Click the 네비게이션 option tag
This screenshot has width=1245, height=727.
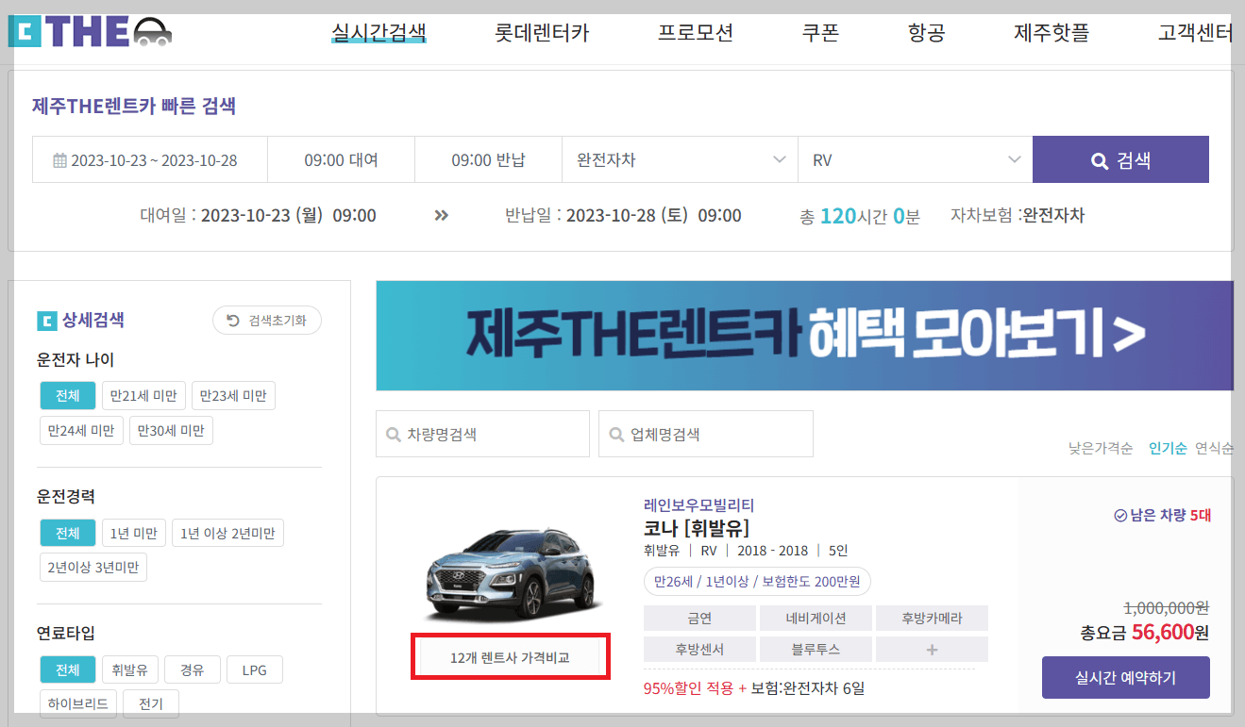point(816,619)
